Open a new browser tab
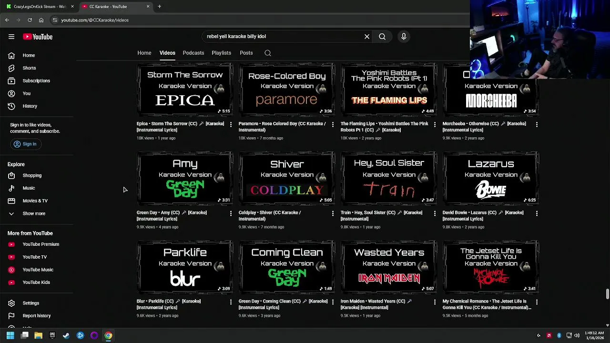The width and height of the screenshot is (610, 343). click(x=159, y=6)
